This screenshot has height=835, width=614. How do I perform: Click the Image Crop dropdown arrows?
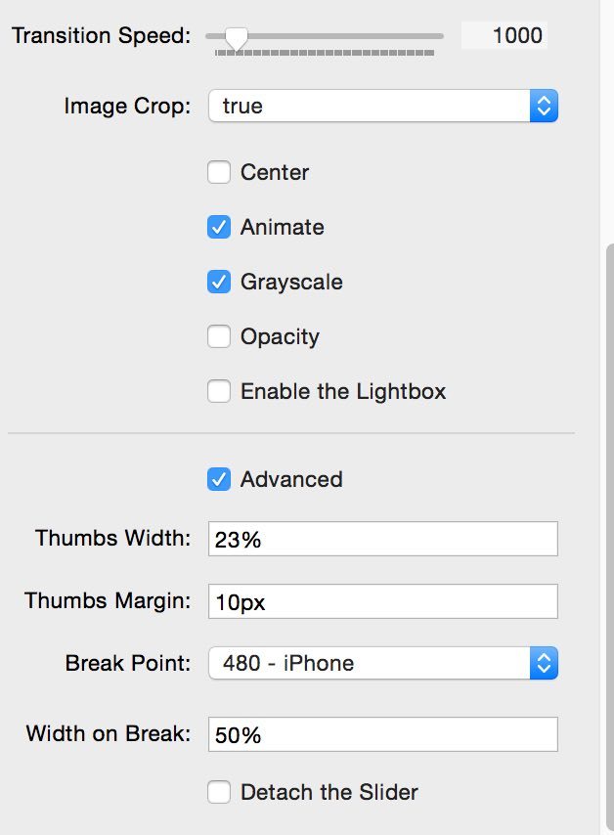[x=544, y=106]
